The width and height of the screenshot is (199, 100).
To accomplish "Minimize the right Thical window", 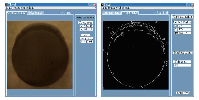I will click(187, 5).
